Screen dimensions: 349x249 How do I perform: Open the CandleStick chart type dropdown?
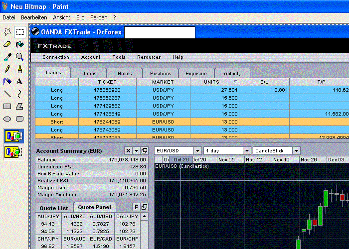tap(296, 150)
